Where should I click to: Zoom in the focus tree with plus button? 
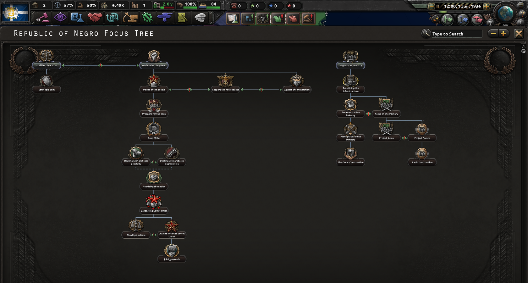(x=503, y=33)
